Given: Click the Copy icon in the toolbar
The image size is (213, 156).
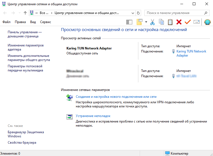Looking at the screenshot, I should (161, 22).
